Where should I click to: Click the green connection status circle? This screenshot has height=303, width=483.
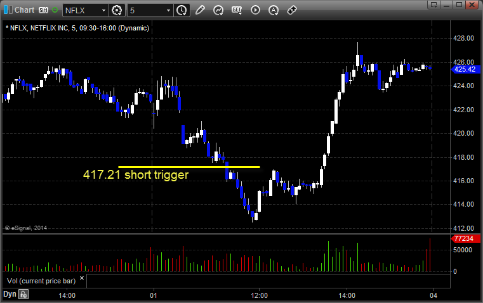click(55, 10)
